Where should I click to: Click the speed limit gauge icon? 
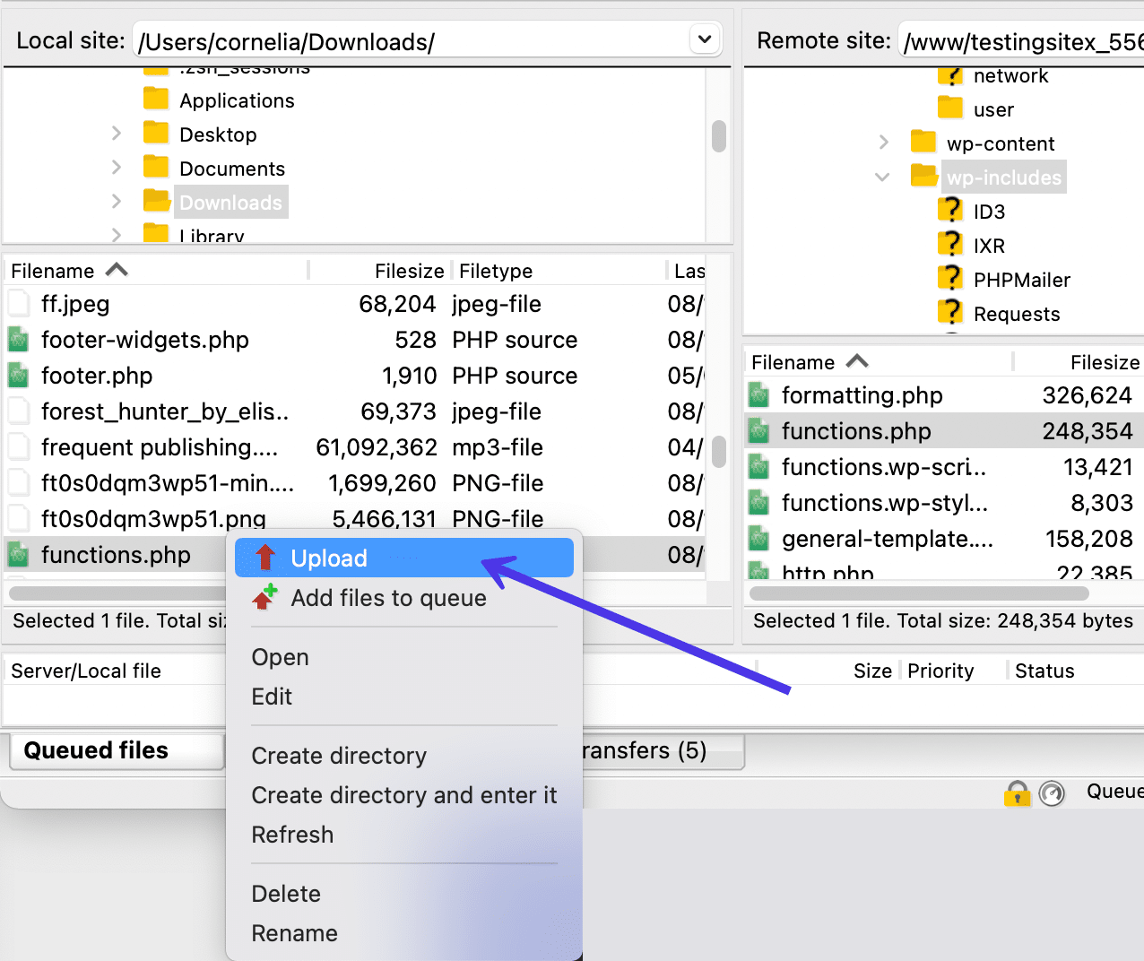(x=1051, y=793)
